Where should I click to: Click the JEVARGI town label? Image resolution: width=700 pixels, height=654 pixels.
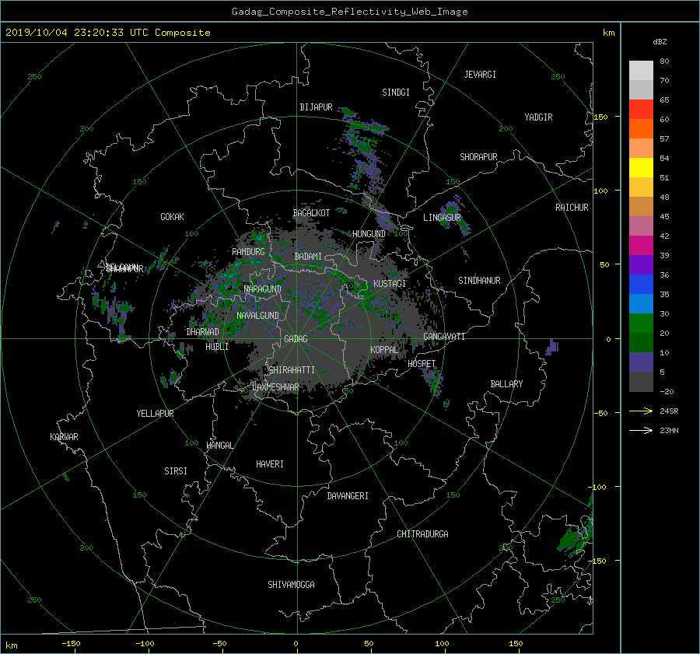[480, 75]
